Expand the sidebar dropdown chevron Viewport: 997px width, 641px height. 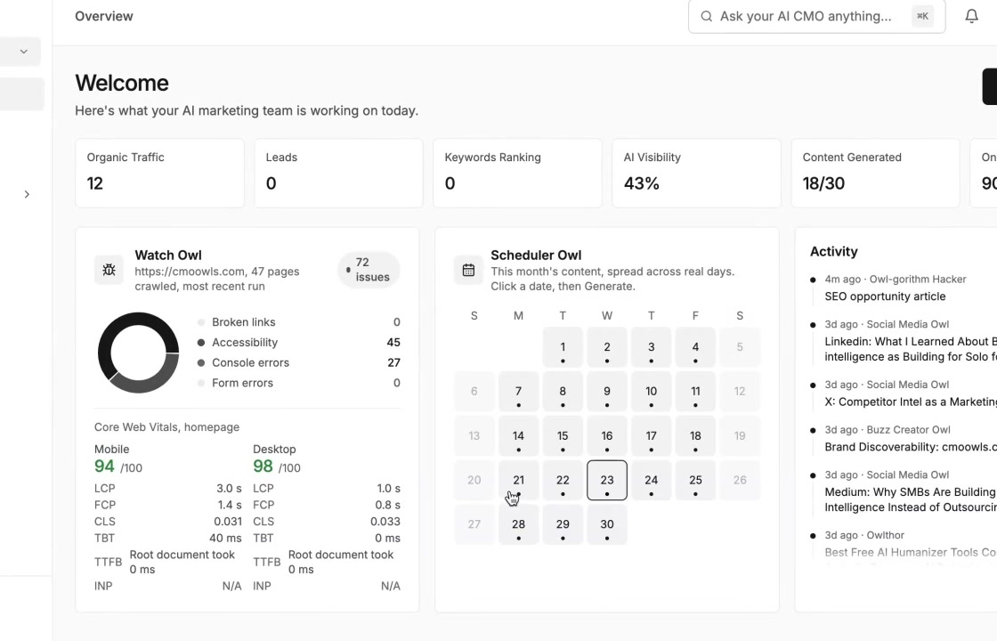click(x=23, y=52)
